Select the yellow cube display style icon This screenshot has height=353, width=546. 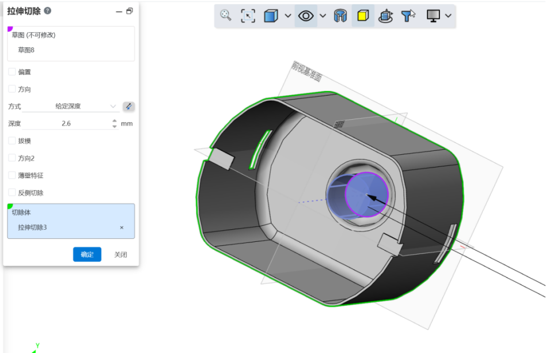click(x=363, y=16)
